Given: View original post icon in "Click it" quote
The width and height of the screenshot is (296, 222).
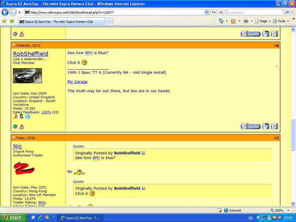Looking at the screenshot, I should click(x=144, y=188).
